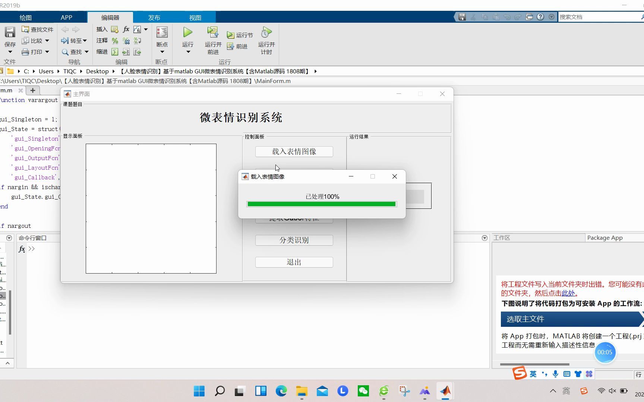Add a new editor tab with plus button
644x402 pixels.
coord(33,90)
